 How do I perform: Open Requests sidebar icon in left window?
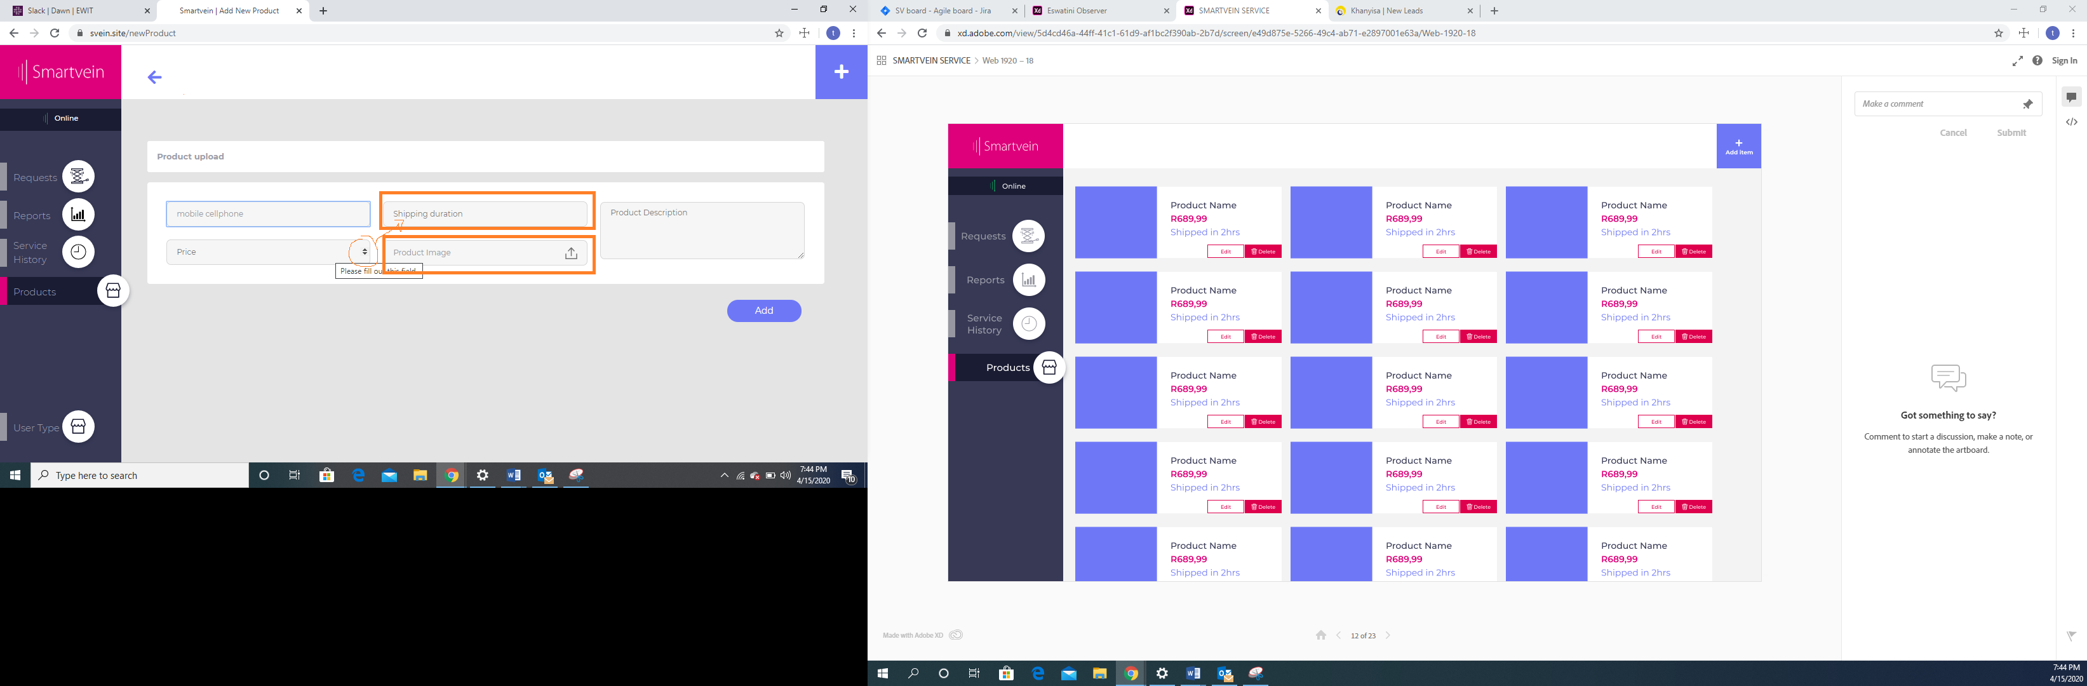coord(79,176)
